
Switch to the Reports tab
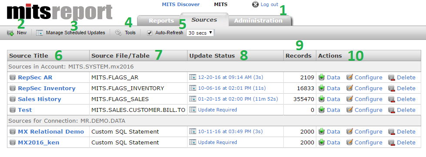(x=161, y=20)
